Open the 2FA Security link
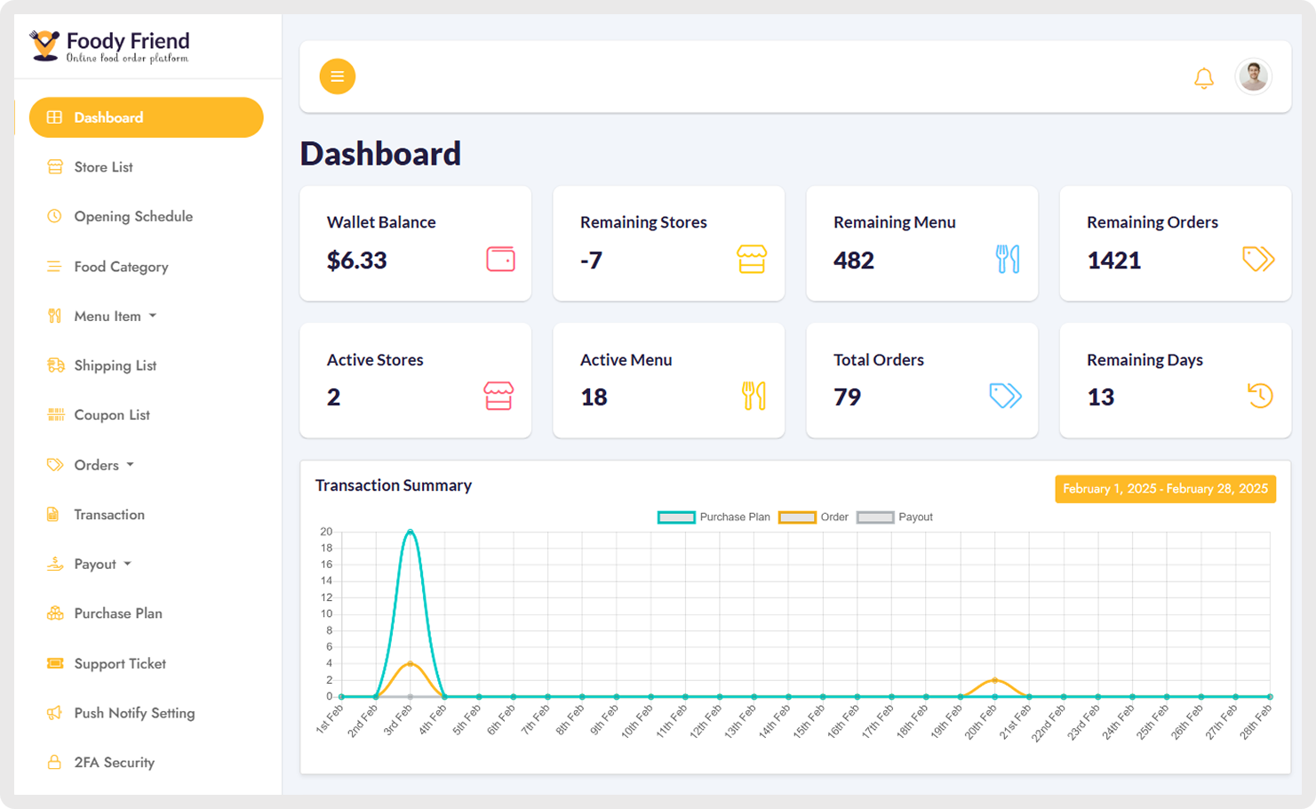This screenshot has width=1316, height=809. (114, 763)
